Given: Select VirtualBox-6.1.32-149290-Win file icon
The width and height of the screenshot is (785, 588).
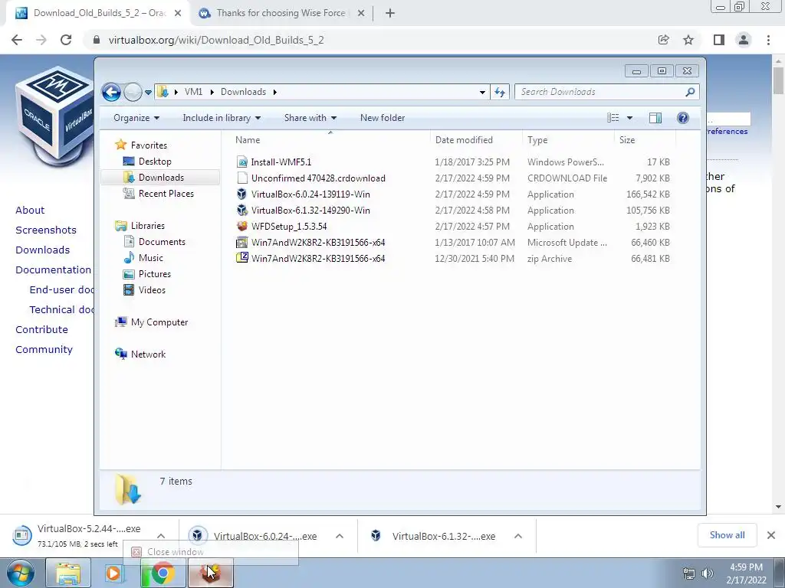Looking at the screenshot, I should pyautogui.click(x=242, y=210).
